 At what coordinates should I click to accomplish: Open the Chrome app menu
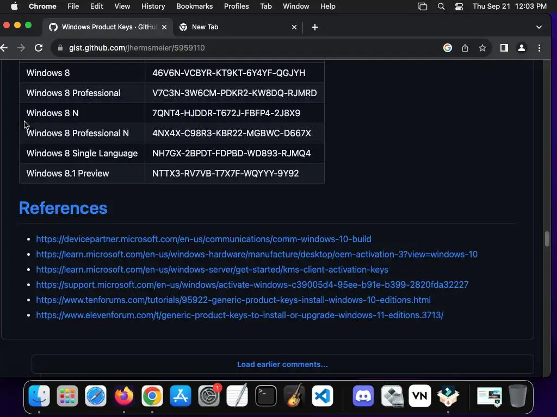point(42,7)
